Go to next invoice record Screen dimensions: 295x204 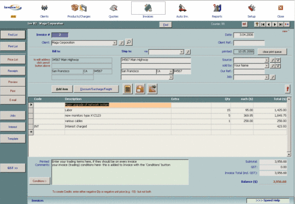pyautogui.click(x=275, y=25)
